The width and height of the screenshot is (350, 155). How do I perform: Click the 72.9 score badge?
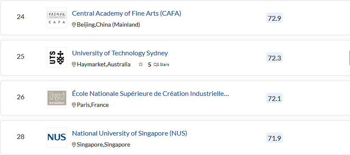[x=274, y=18]
